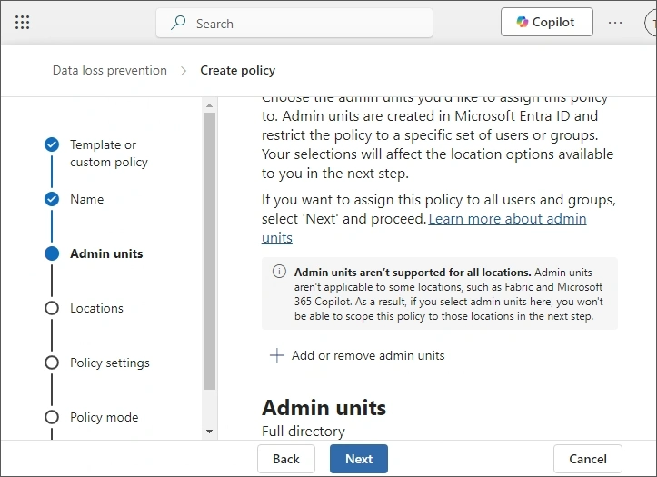657x477 pixels.
Task: Jump to the Locations step
Action: click(x=97, y=308)
